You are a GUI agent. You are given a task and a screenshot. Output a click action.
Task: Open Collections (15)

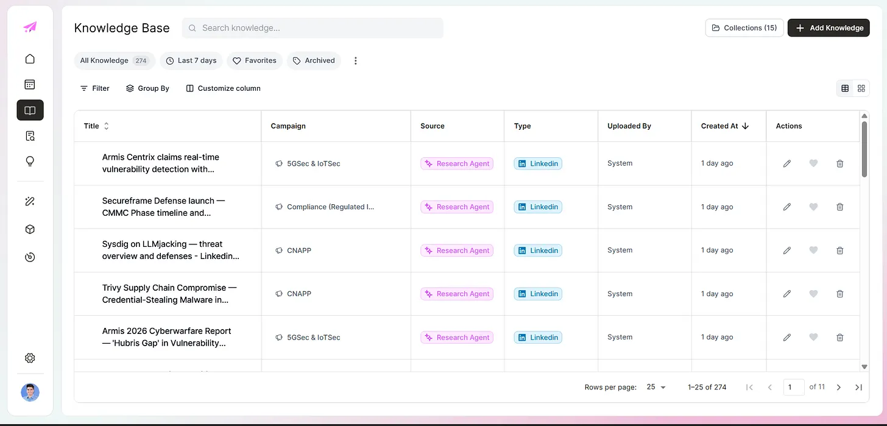click(x=744, y=28)
